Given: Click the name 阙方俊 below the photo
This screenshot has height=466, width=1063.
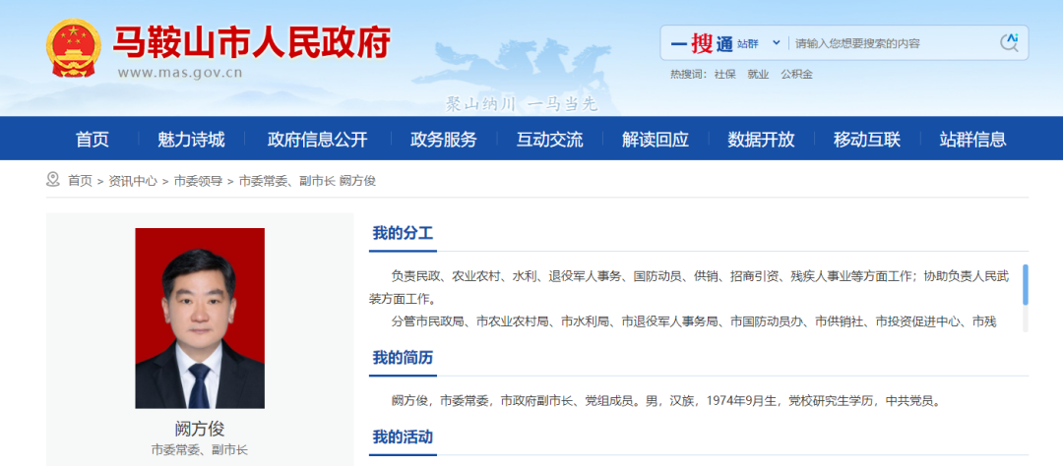Looking at the screenshot, I should tap(200, 429).
